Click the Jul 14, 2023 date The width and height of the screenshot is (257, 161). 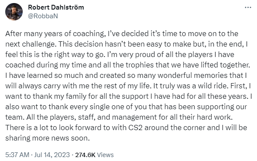click(x=52, y=155)
